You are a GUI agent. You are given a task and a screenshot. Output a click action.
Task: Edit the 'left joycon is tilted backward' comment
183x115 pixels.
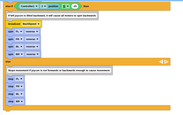point(52,16)
